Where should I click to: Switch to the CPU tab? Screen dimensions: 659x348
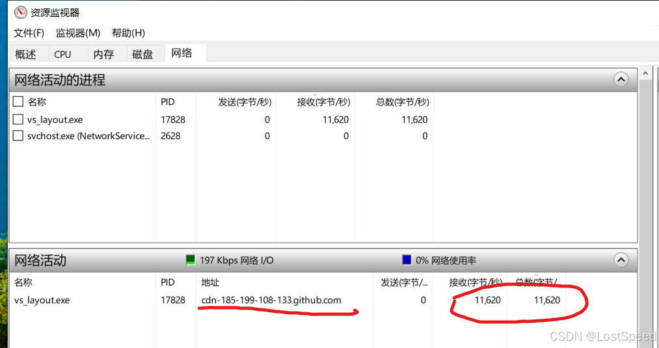point(62,54)
